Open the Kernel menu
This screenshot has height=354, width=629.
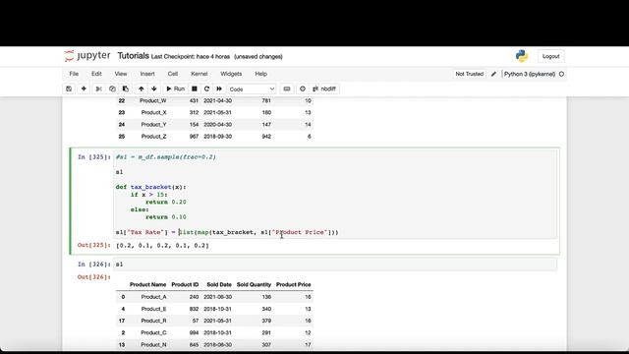[200, 74]
